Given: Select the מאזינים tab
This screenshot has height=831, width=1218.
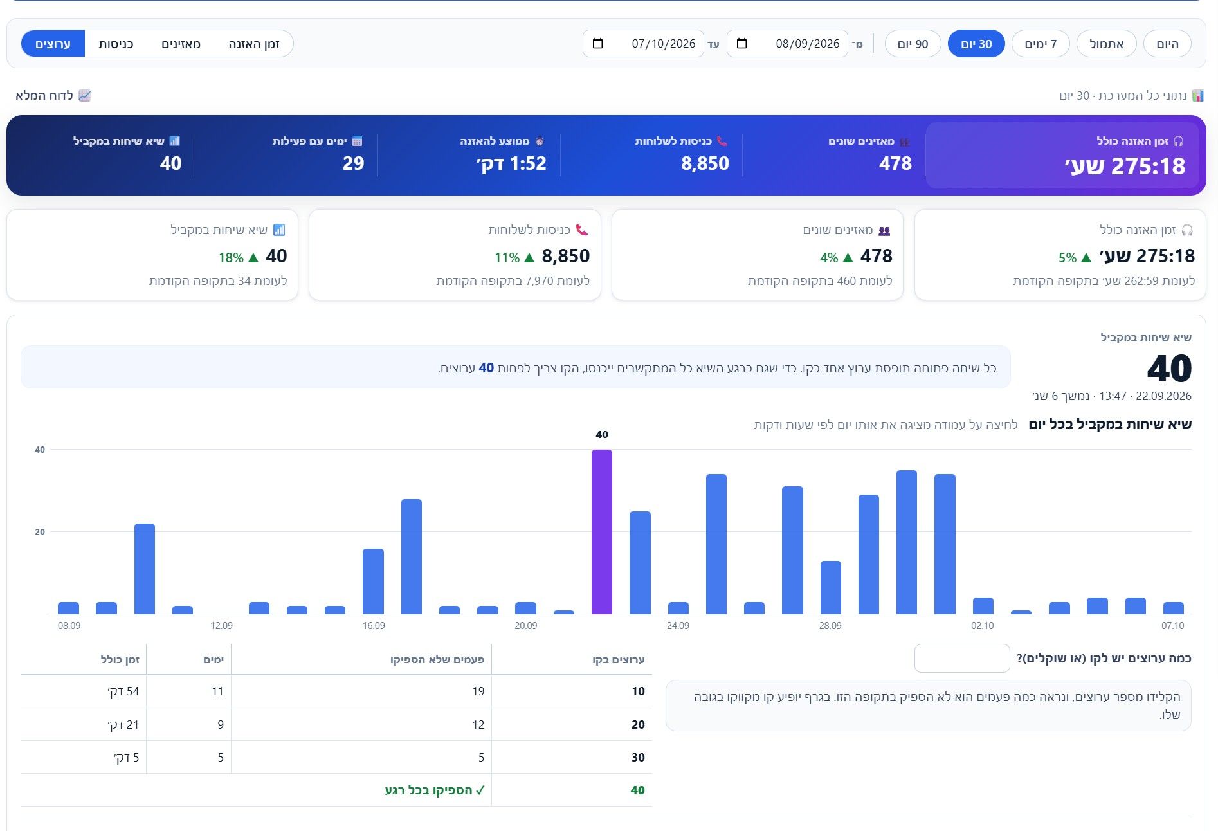Looking at the screenshot, I should click(x=181, y=44).
